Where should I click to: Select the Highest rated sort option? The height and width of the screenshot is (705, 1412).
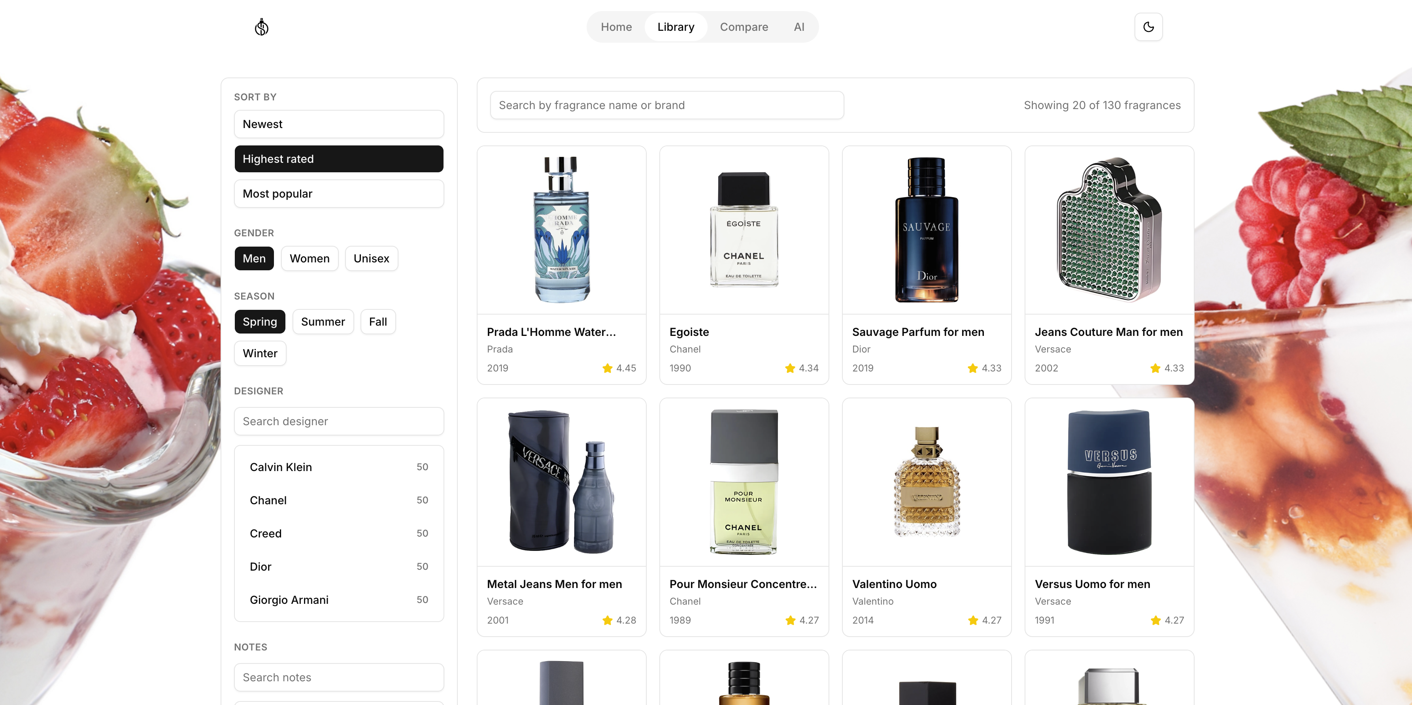pyautogui.click(x=339, y=159)
